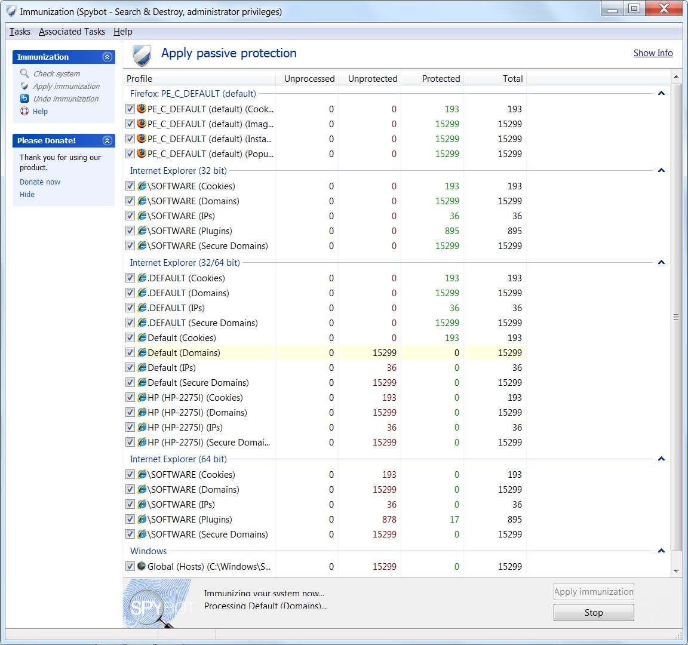
Task: Collapse the Windows group
Action: tap(661, 551)
